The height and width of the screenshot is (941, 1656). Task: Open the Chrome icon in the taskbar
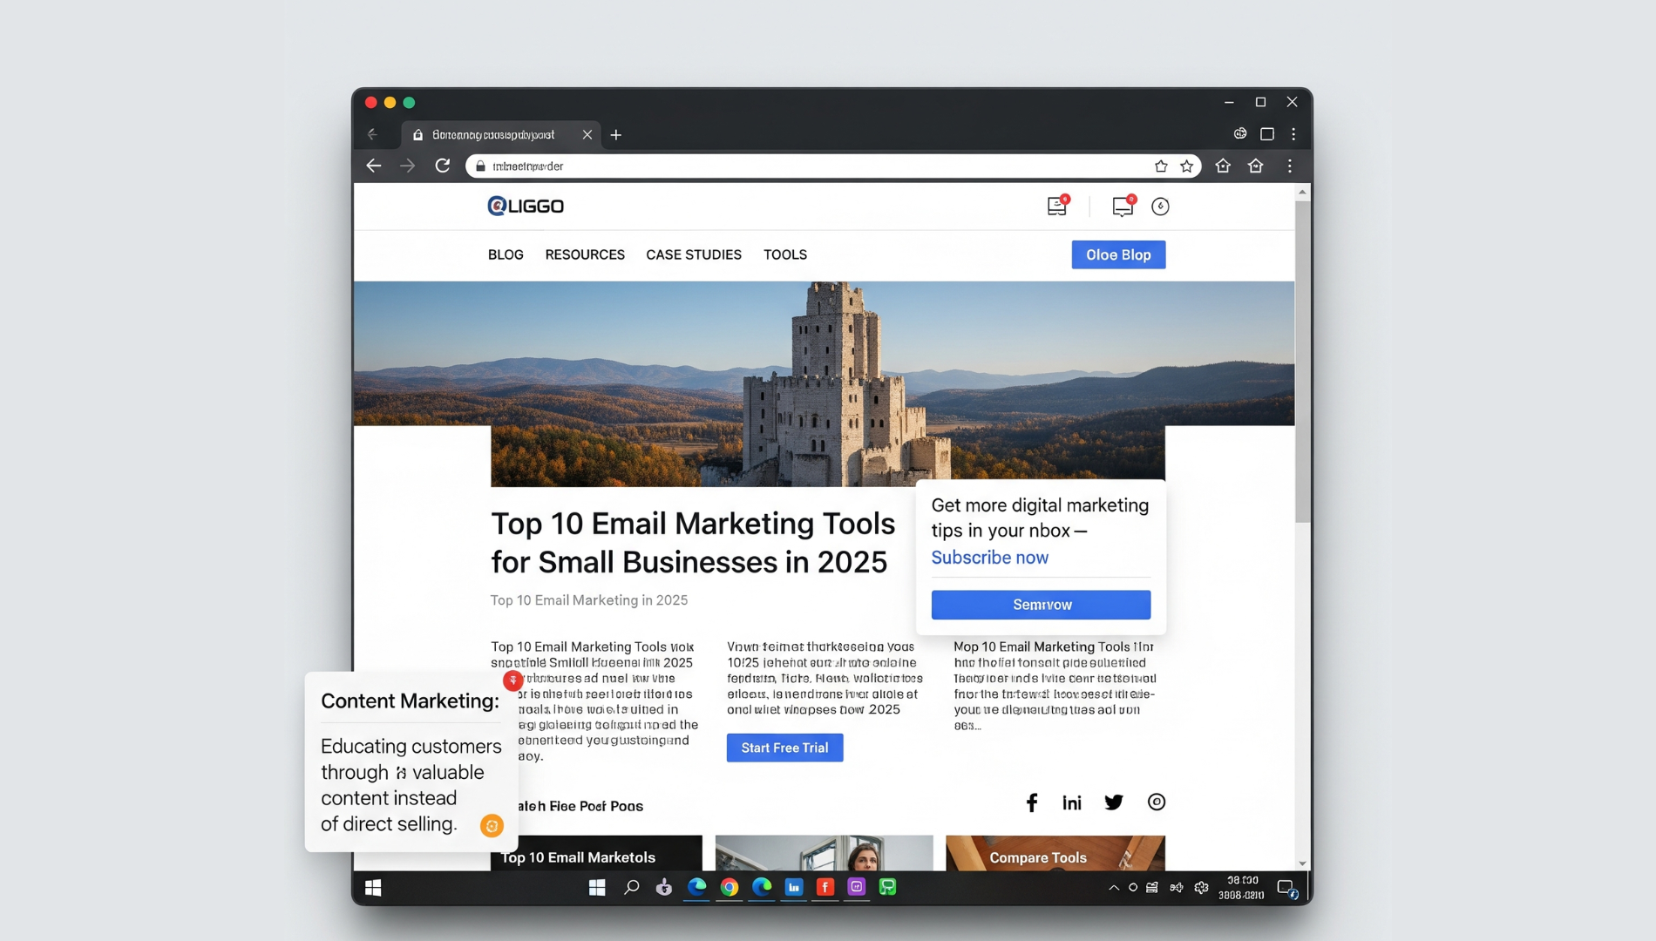click(730, 887)
